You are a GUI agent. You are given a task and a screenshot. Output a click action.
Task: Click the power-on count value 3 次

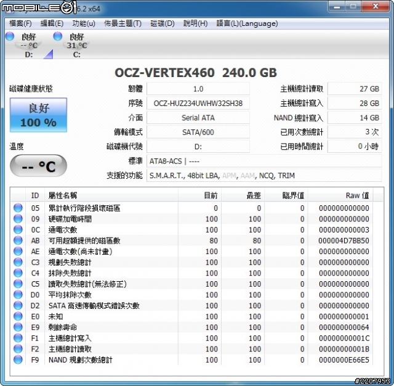tap(355, 132)
